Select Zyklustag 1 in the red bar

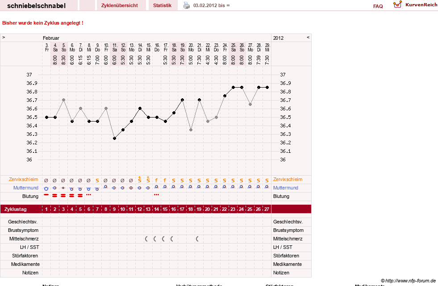pos(46,209)
